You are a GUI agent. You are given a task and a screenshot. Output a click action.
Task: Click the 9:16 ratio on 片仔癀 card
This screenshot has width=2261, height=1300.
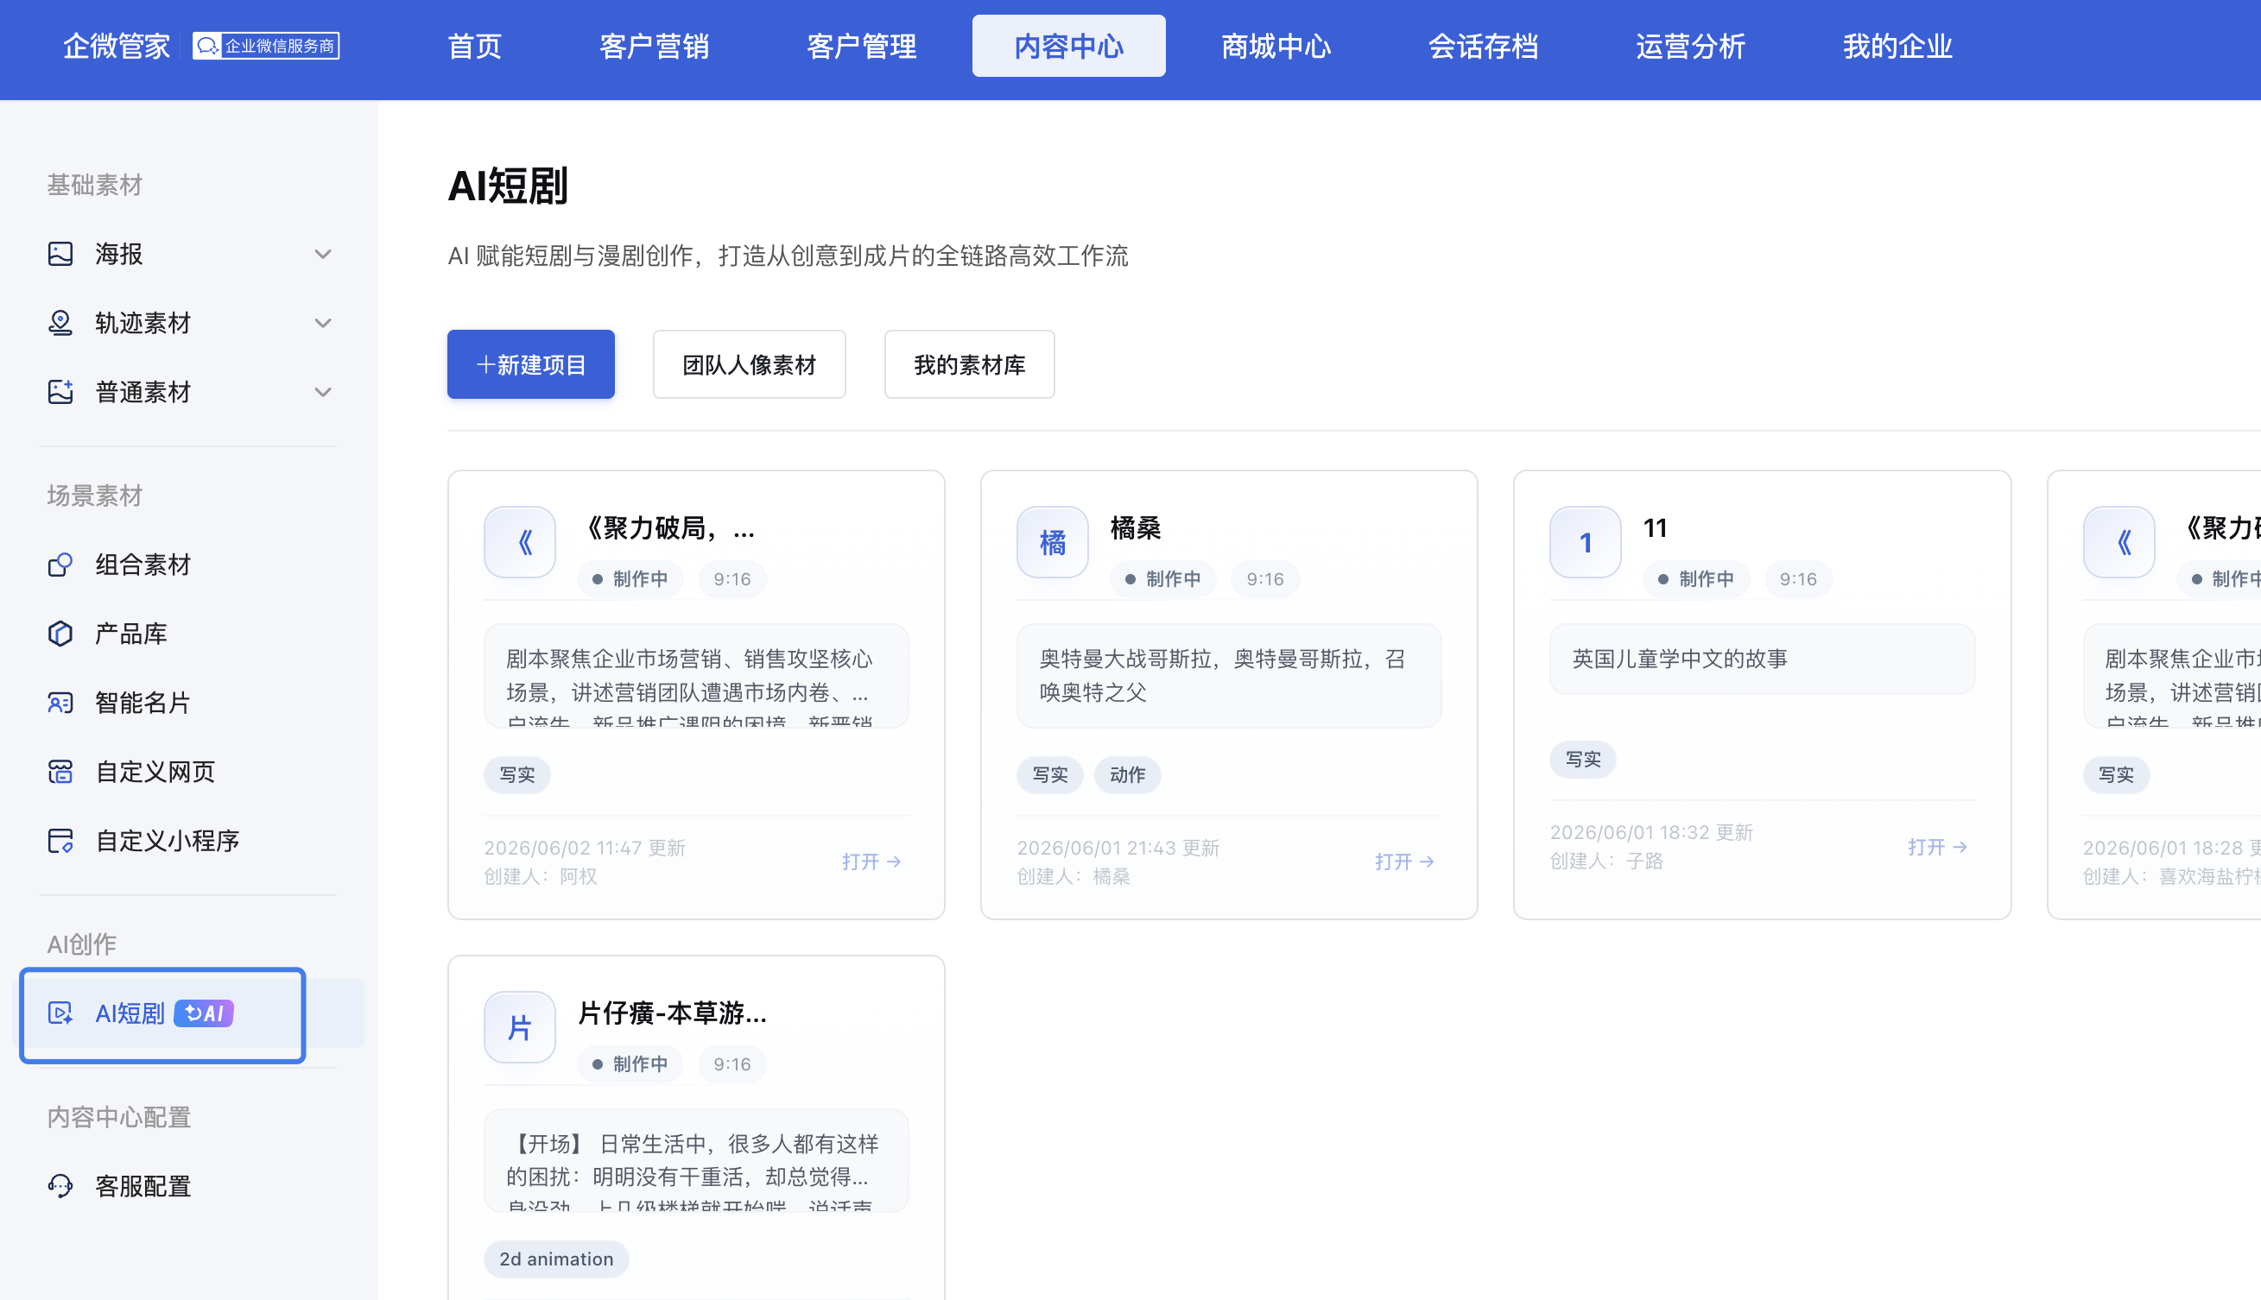[x=731, y=1064]
